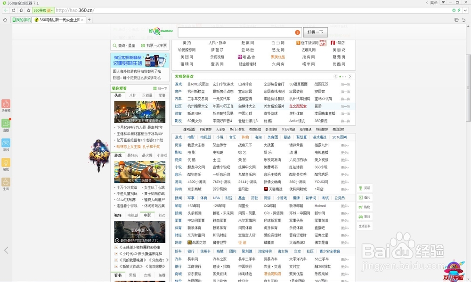
Task: Expand 更多 at end of 页游 row
Action: pyautogui.click(x=345, y=145)
